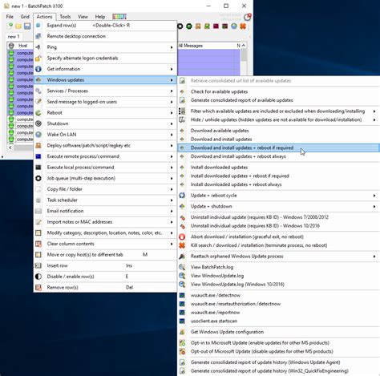Select Download and install updates + reboot always
380x376 pixels.
(x=238, y=156)
